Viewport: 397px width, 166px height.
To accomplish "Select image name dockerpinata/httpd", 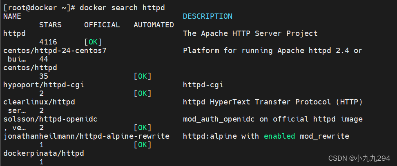I will 44,153.
